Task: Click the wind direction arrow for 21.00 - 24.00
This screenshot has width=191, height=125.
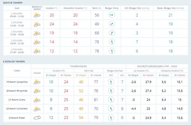Action: pos(112,51)
